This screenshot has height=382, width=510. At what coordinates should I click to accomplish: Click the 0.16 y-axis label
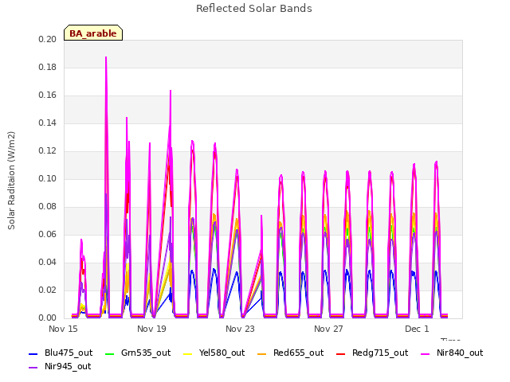pyautogui.click(x=48, y=95)
